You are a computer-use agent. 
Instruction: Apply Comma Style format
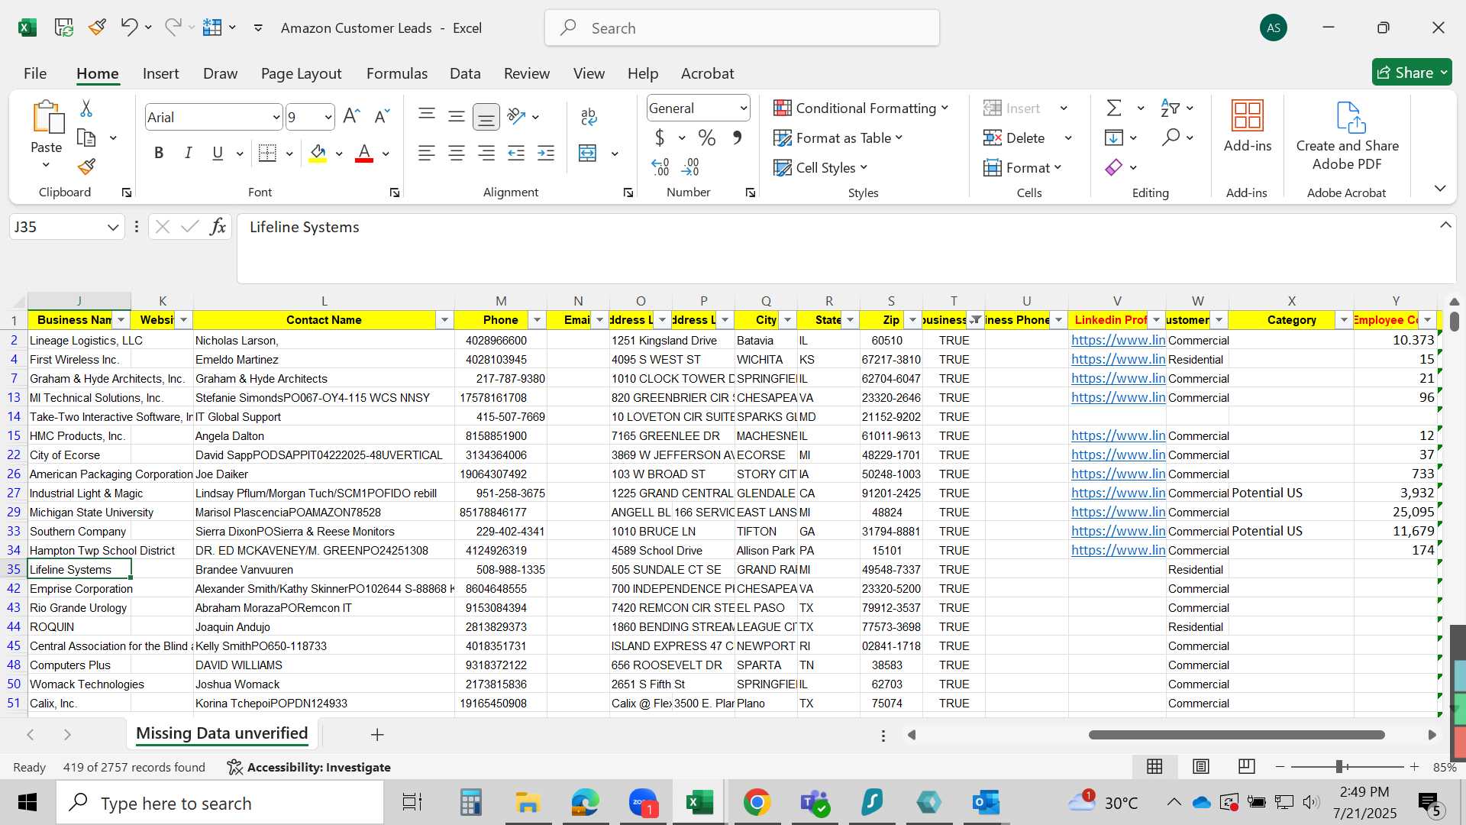(737, 137)
